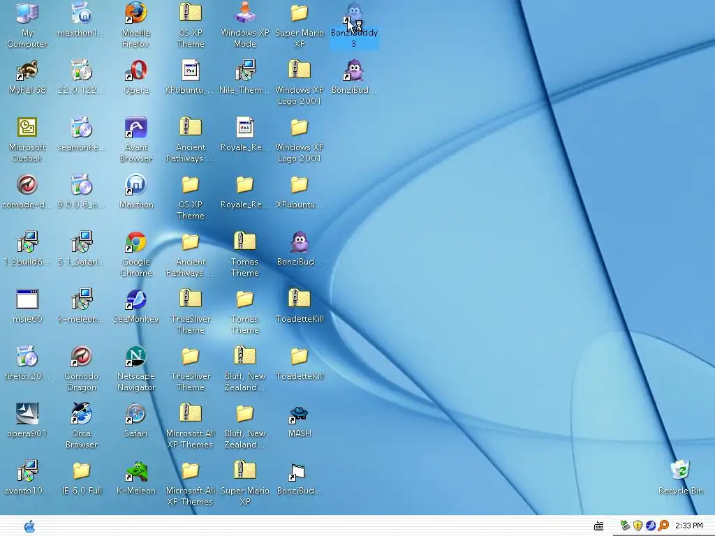Select the Super Mario XP zip archive
The image size is (715, 536).
[245, 470]
